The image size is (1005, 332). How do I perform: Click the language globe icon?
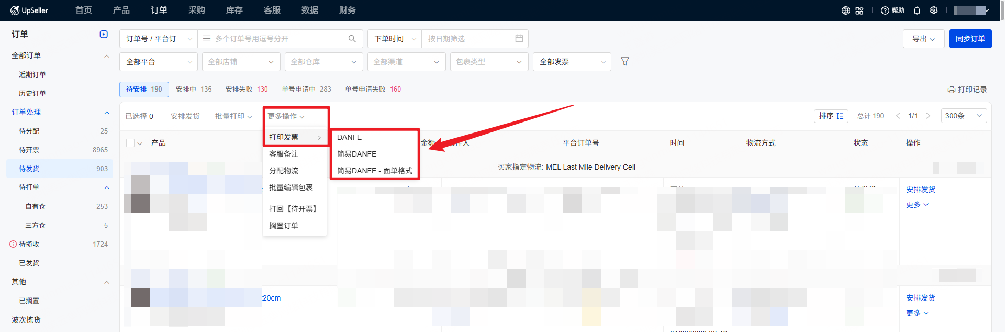pyautogui.click(x=845, y=10)
